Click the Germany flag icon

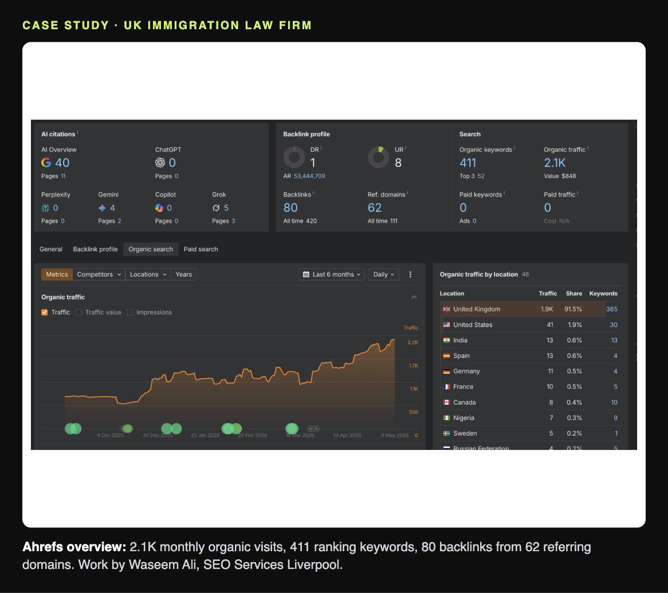446,371
